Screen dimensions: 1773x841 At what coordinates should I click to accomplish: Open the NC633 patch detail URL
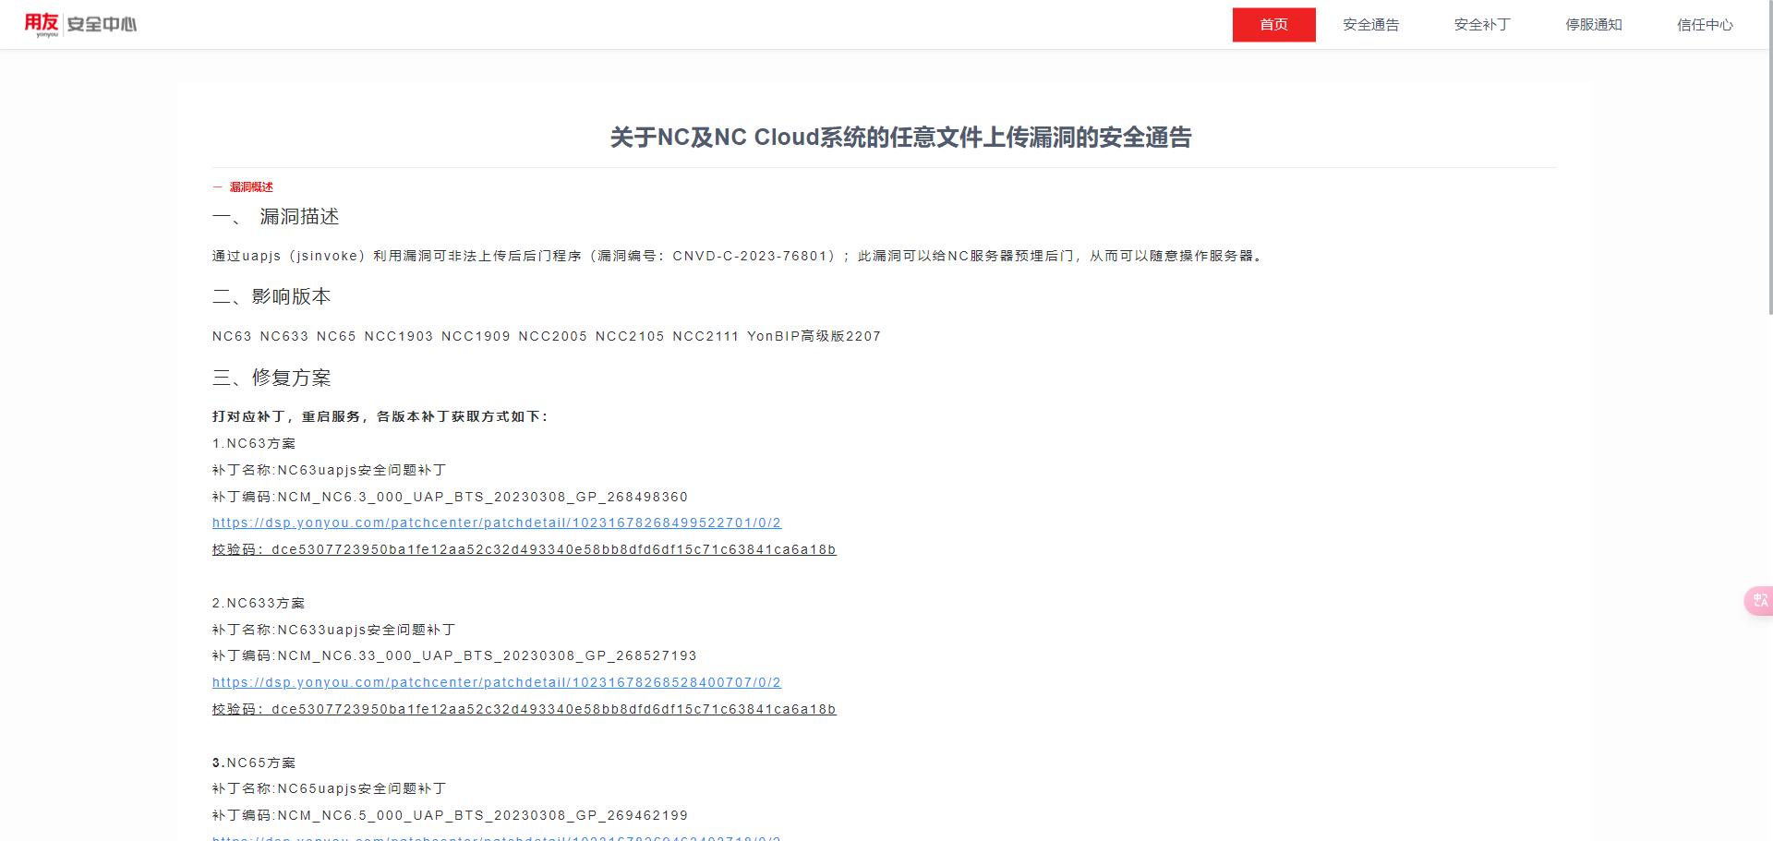tap(496, 683)
